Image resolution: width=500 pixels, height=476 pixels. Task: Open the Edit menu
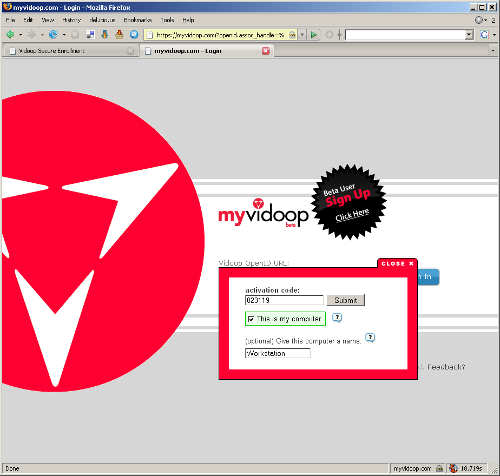point(28,20)
